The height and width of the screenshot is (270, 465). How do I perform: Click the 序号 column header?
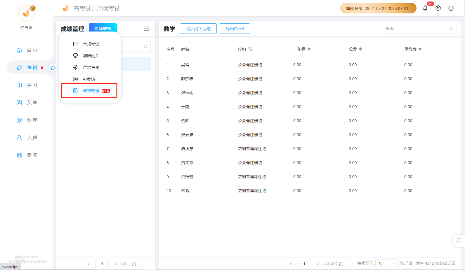(171, 49)
